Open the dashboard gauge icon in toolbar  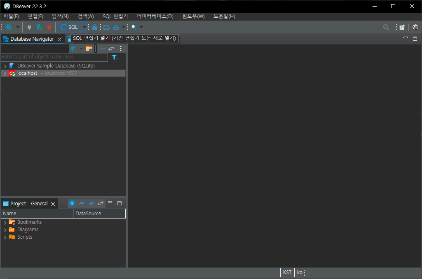106,27
